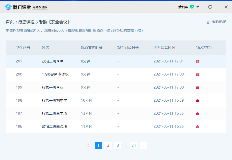Open the 考勤记录 export link

(x=219, y=22)
